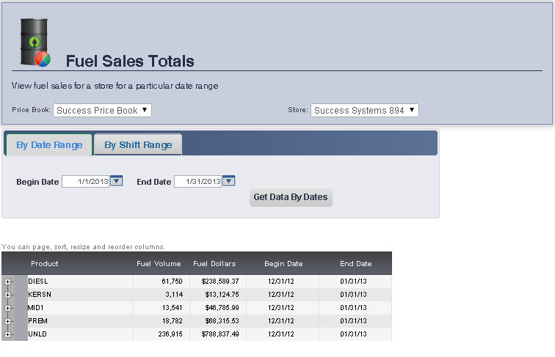This screenshot has height=357, width=555.
Task: Expand the DIESL product row
Action: (8, 281)
